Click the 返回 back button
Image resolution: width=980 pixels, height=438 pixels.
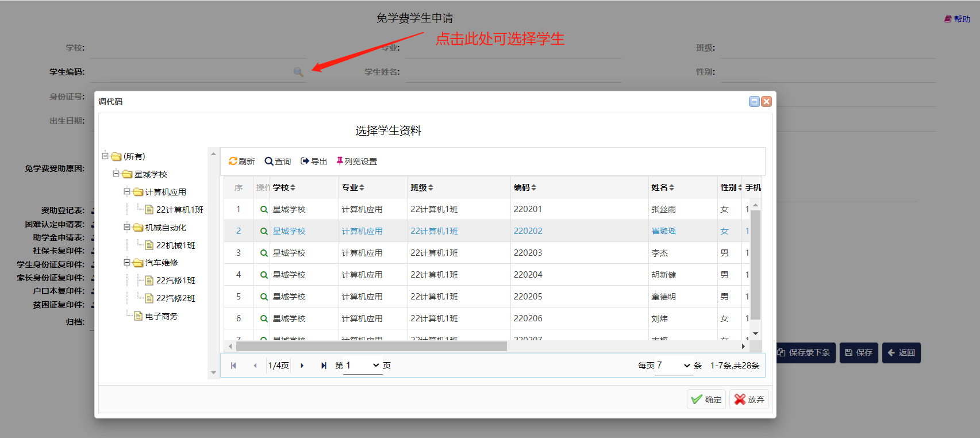(901, 352)
